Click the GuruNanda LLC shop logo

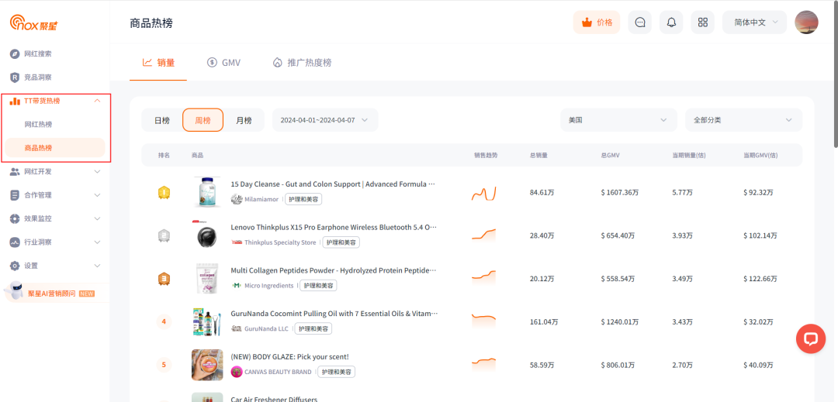(x=237, y=328)
